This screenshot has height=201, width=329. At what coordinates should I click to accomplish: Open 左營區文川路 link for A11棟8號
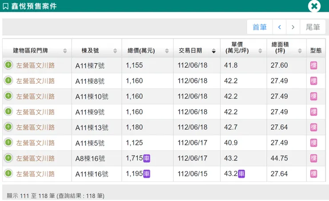coord(36,81)
